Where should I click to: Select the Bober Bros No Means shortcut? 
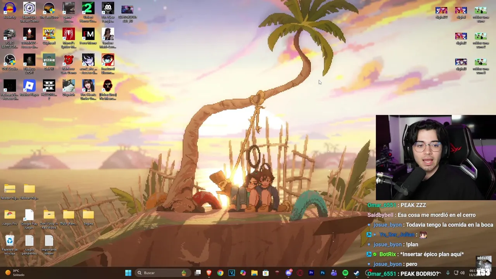click(x=108, y=90)
